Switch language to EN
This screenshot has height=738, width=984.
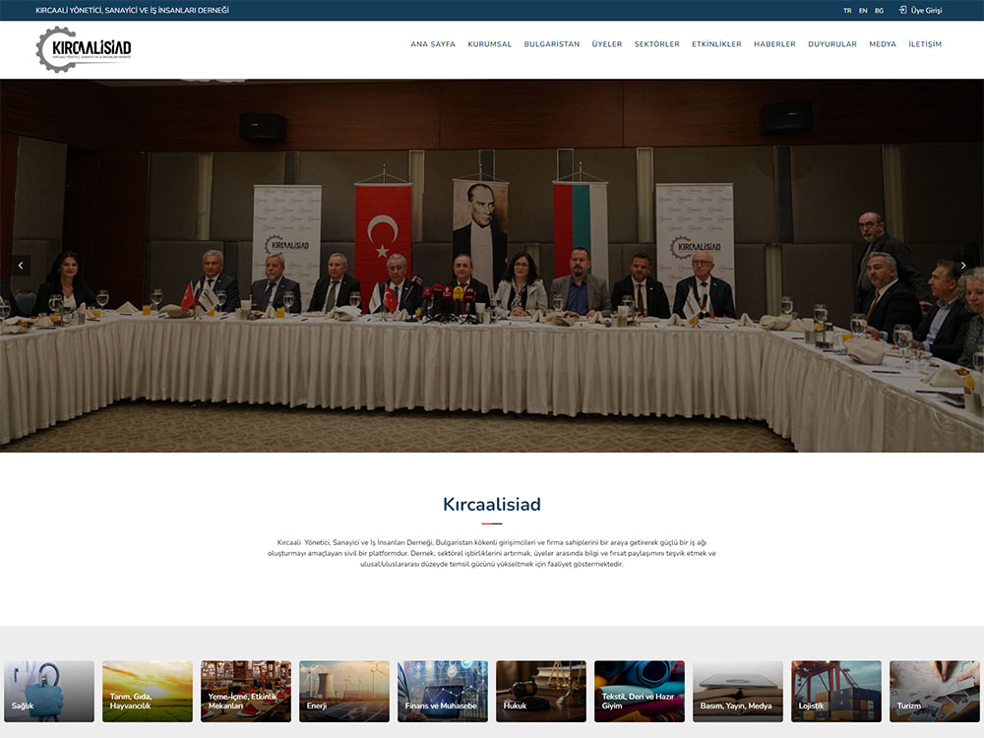(x=863, y=11)
